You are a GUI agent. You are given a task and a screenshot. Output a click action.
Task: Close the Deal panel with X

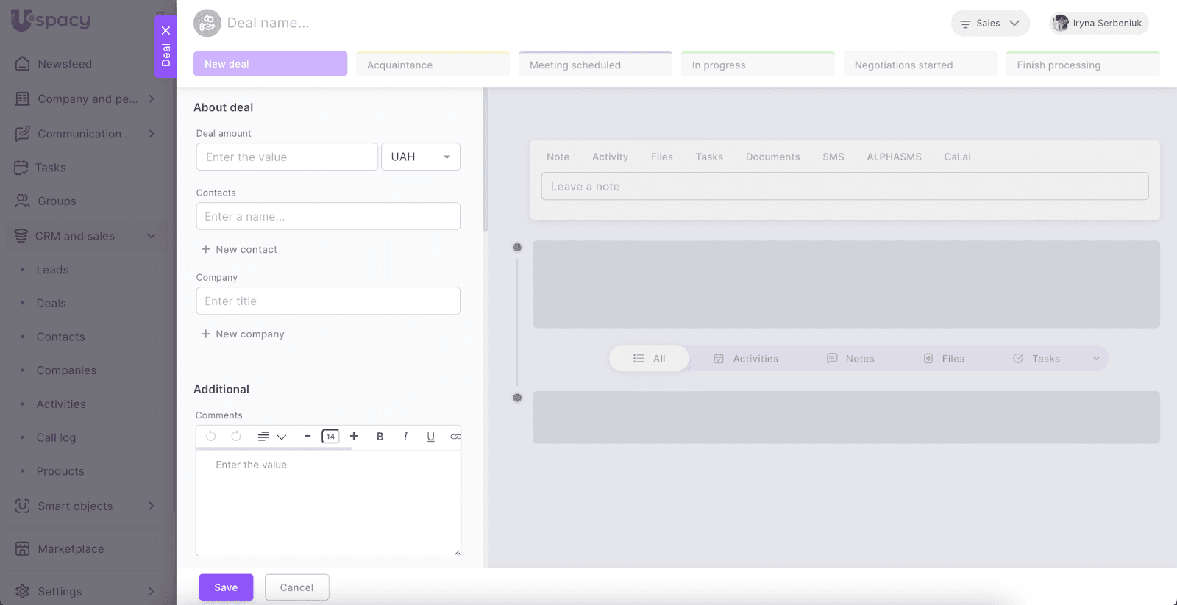166,31
